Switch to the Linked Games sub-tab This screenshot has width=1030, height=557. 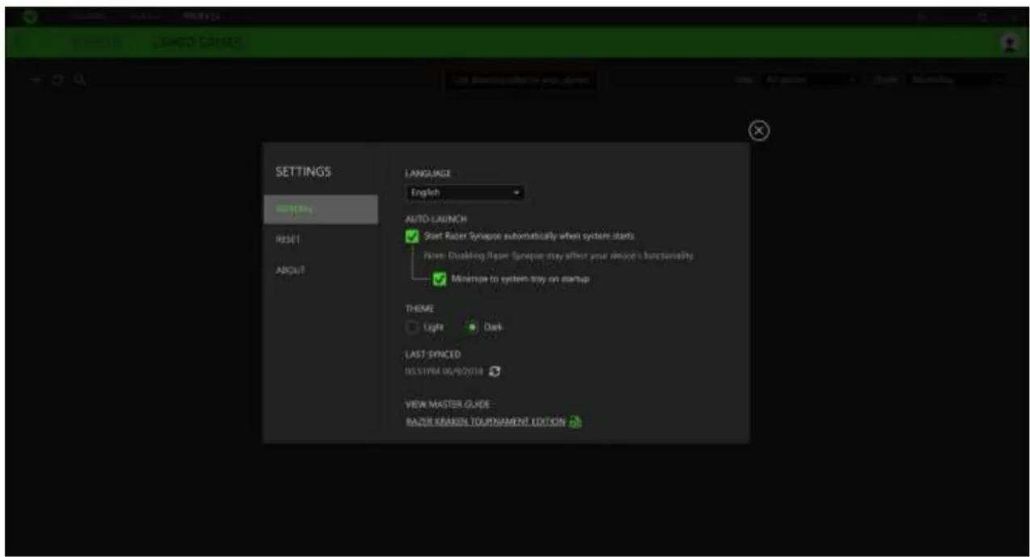(x=198, y=42)
